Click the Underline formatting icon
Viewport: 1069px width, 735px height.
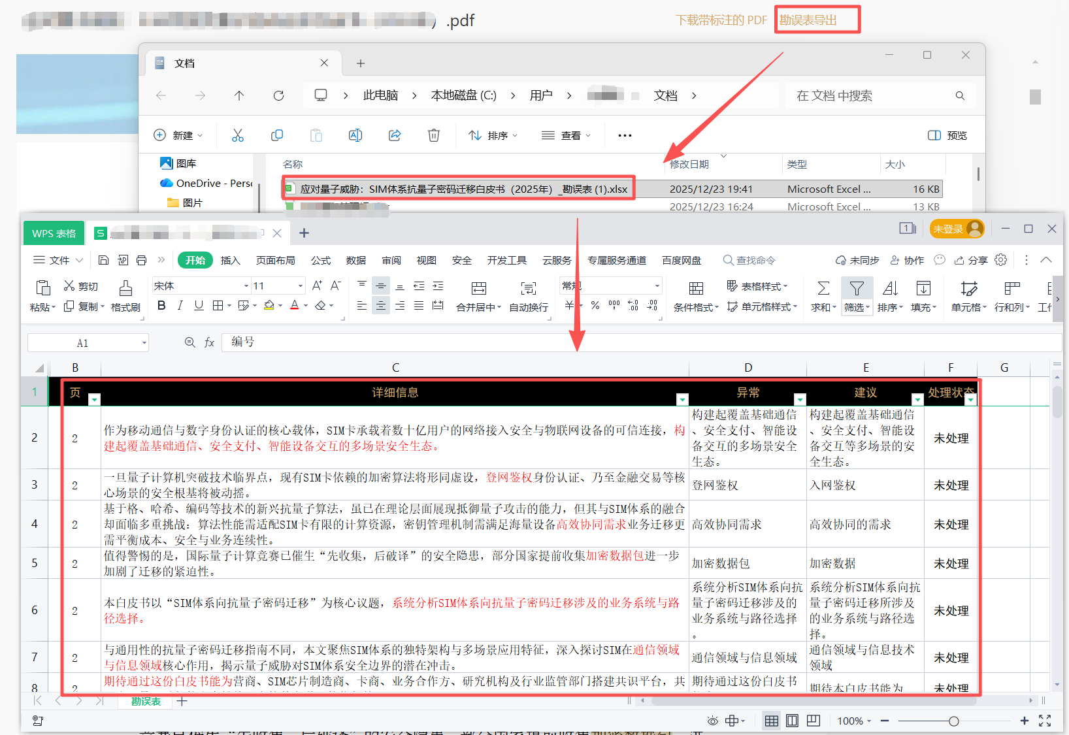coord(199,305)
